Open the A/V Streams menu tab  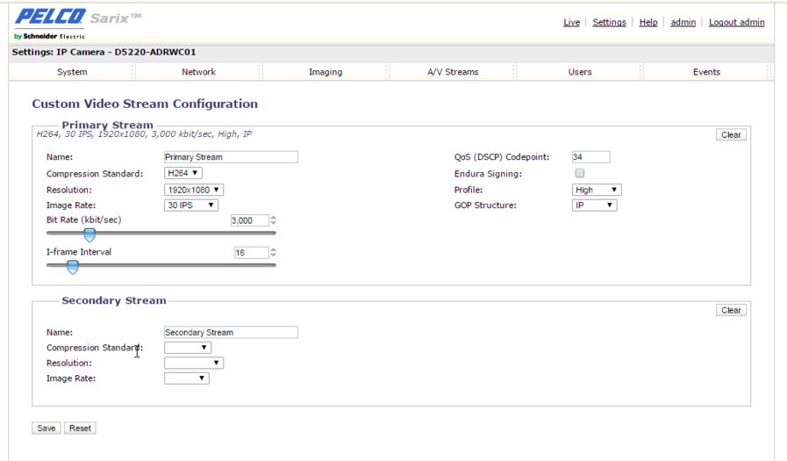pos(452,72)
